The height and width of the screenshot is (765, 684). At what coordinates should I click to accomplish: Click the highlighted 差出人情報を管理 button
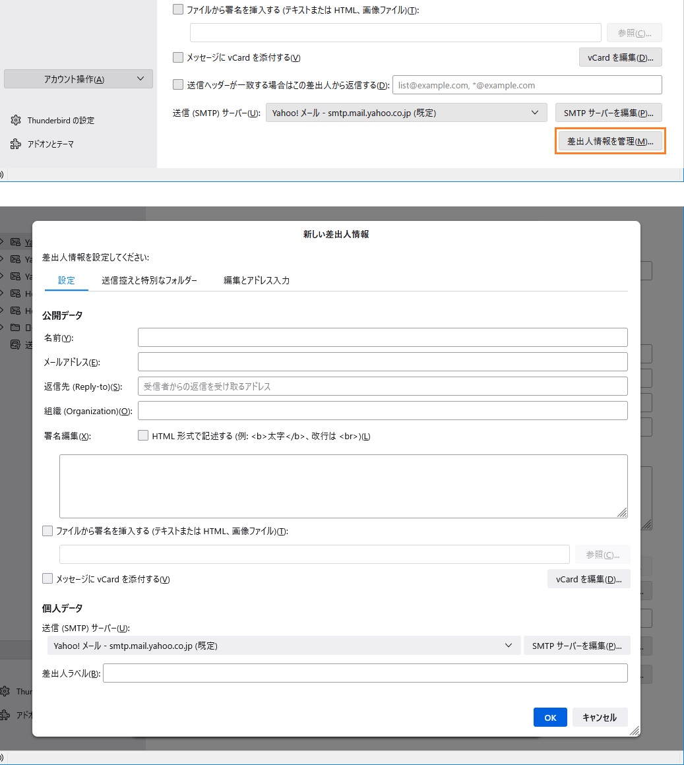tap(610, 141)
